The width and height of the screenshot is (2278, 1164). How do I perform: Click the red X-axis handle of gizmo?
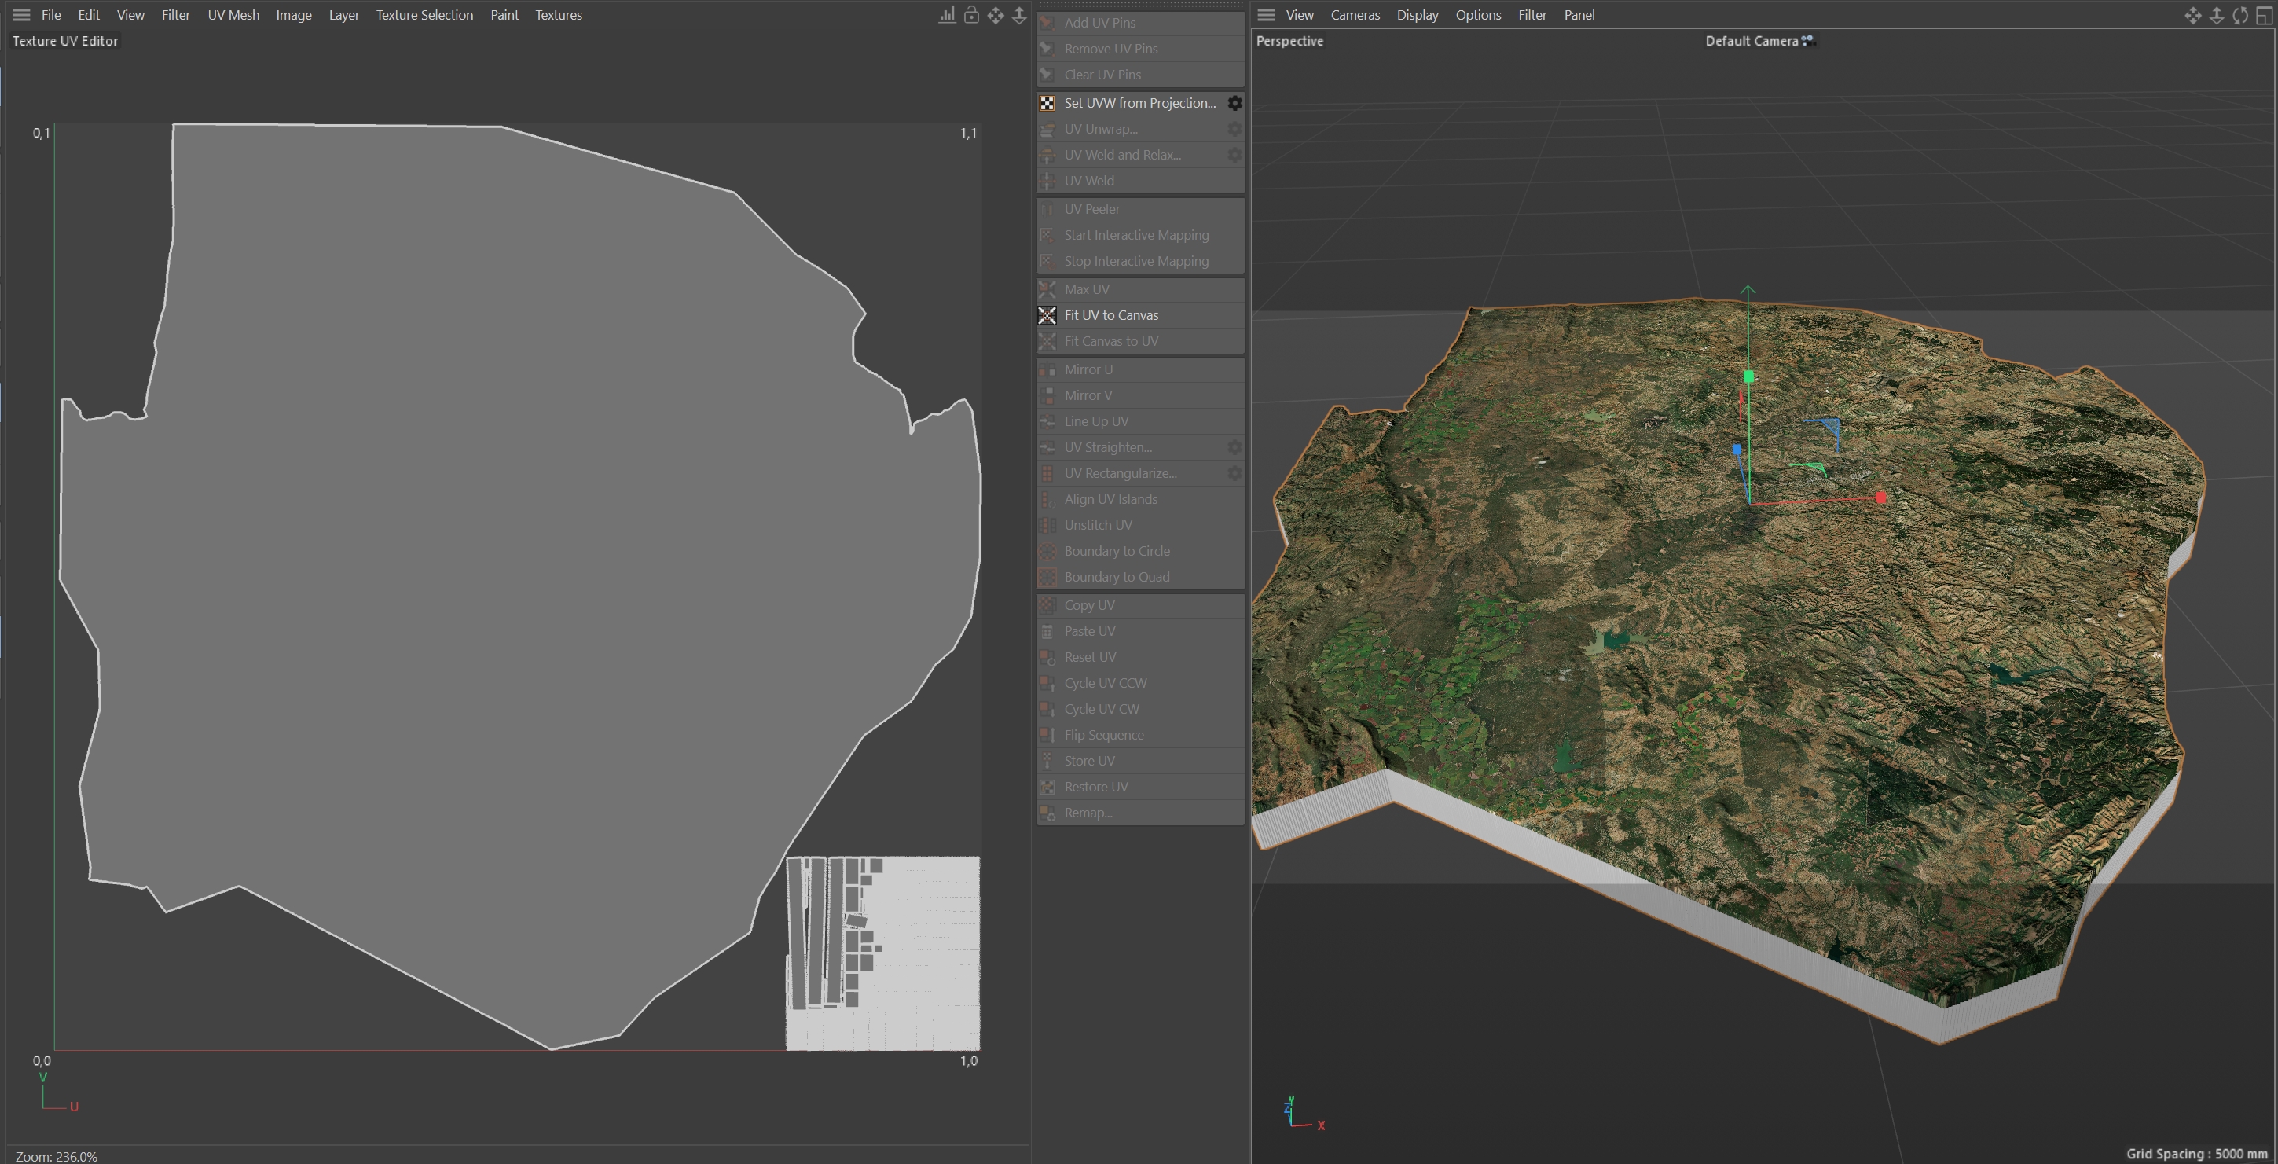1881,498
